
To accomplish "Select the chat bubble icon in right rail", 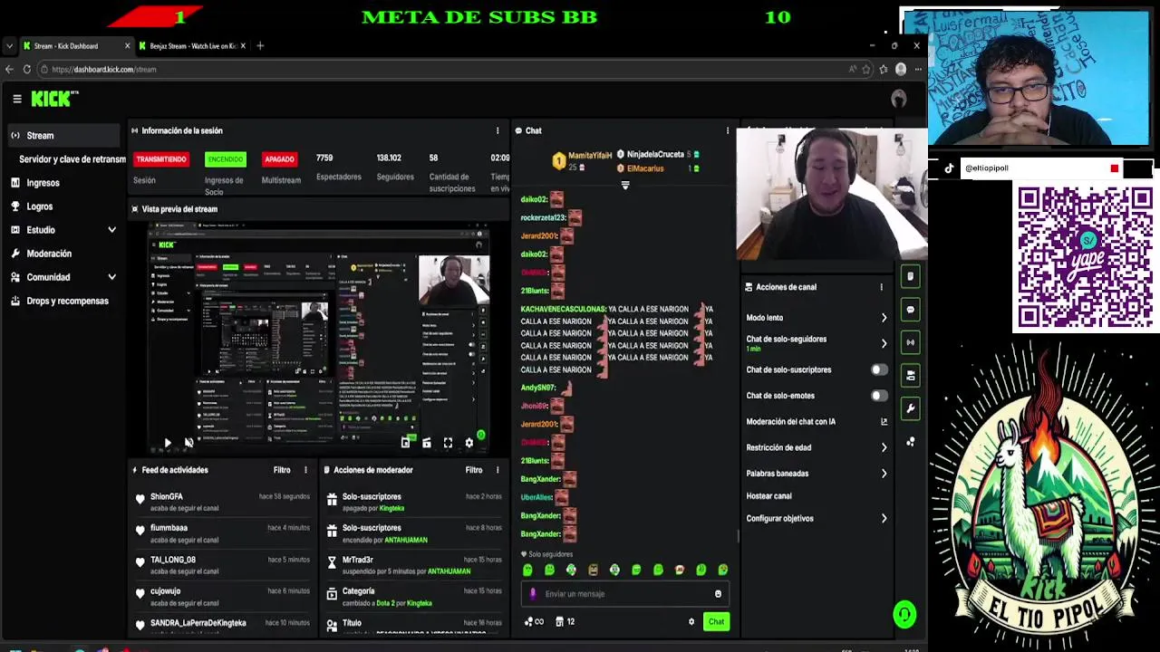I will click(x=911, y=310).
